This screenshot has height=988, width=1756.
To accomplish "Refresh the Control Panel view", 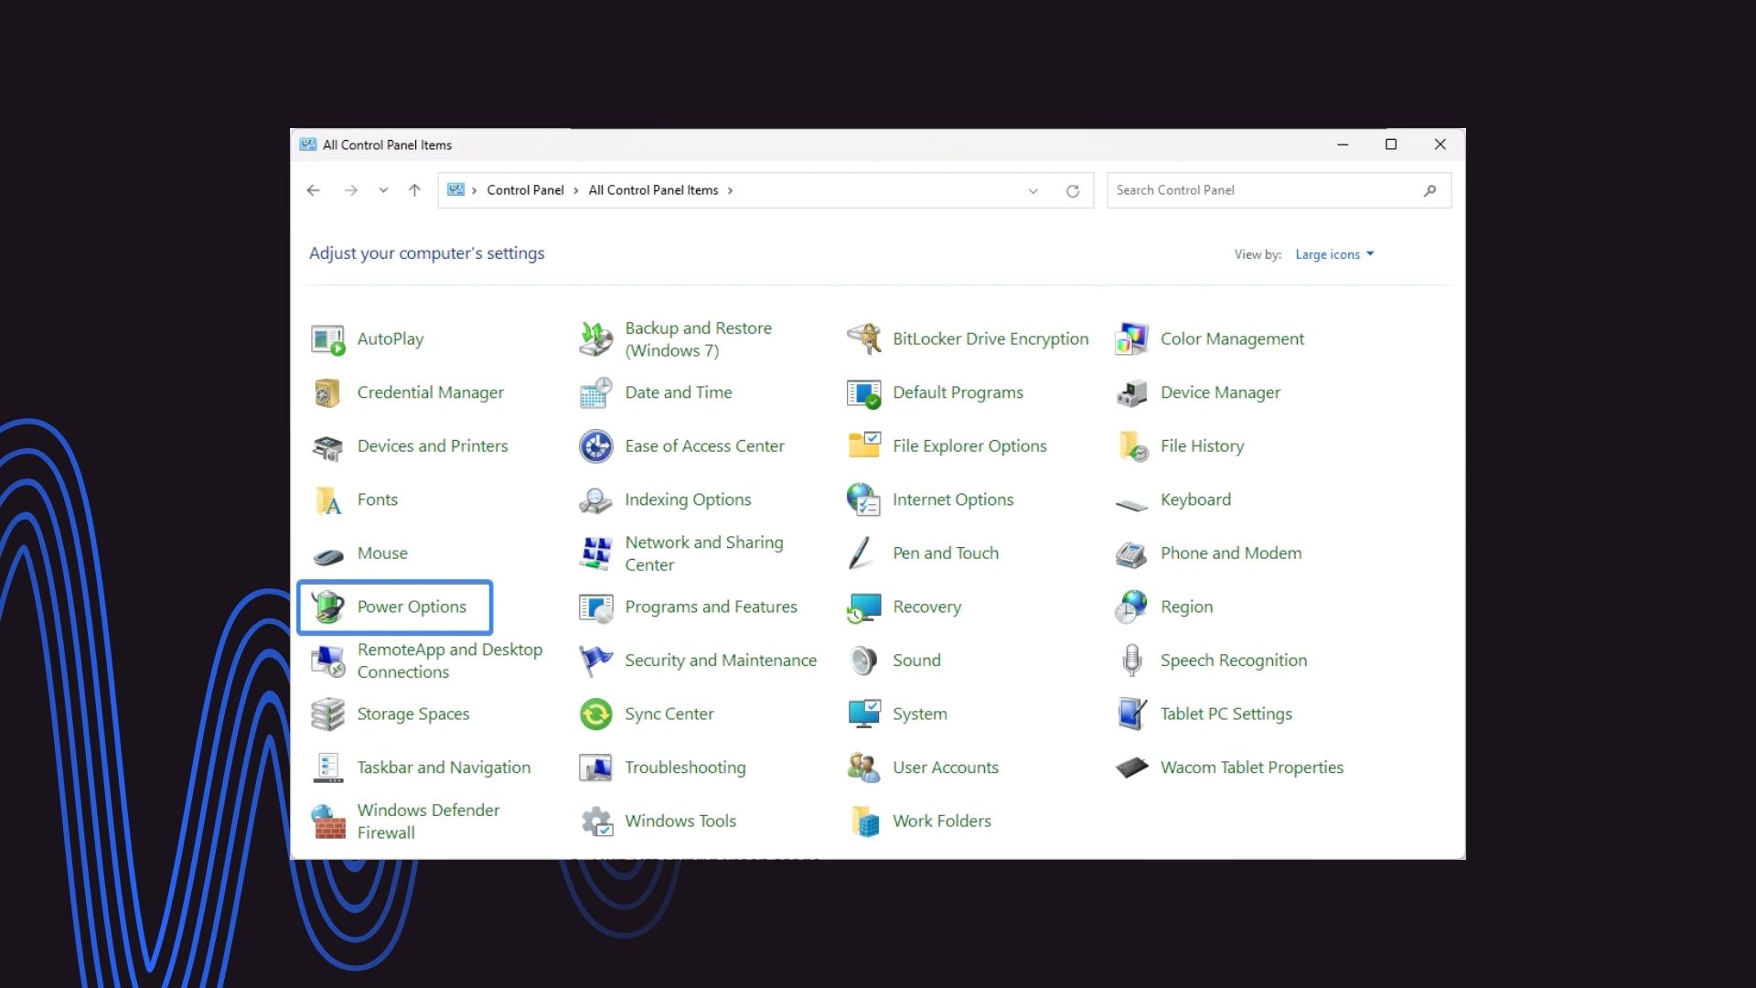I will pyautogui.click(x=1073, y=191).
